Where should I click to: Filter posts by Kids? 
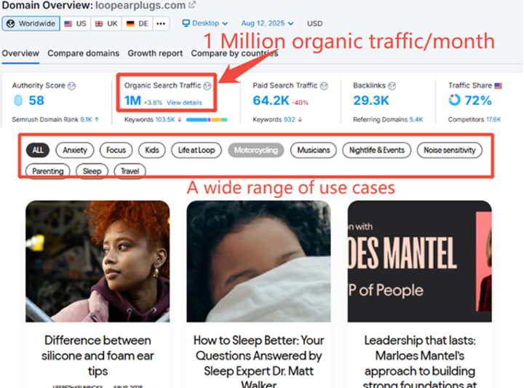[151, 150]
